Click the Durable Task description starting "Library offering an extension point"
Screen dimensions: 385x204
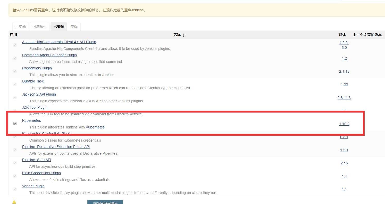pyautogui.click(x=110, y=88)
